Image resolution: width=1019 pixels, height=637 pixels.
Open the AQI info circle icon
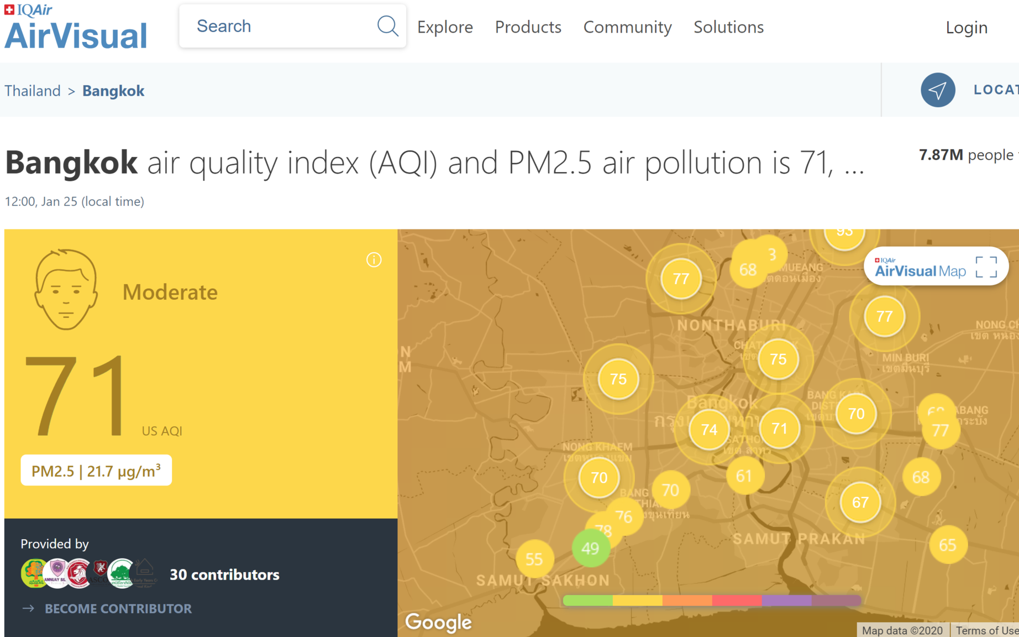click(374, 260)
